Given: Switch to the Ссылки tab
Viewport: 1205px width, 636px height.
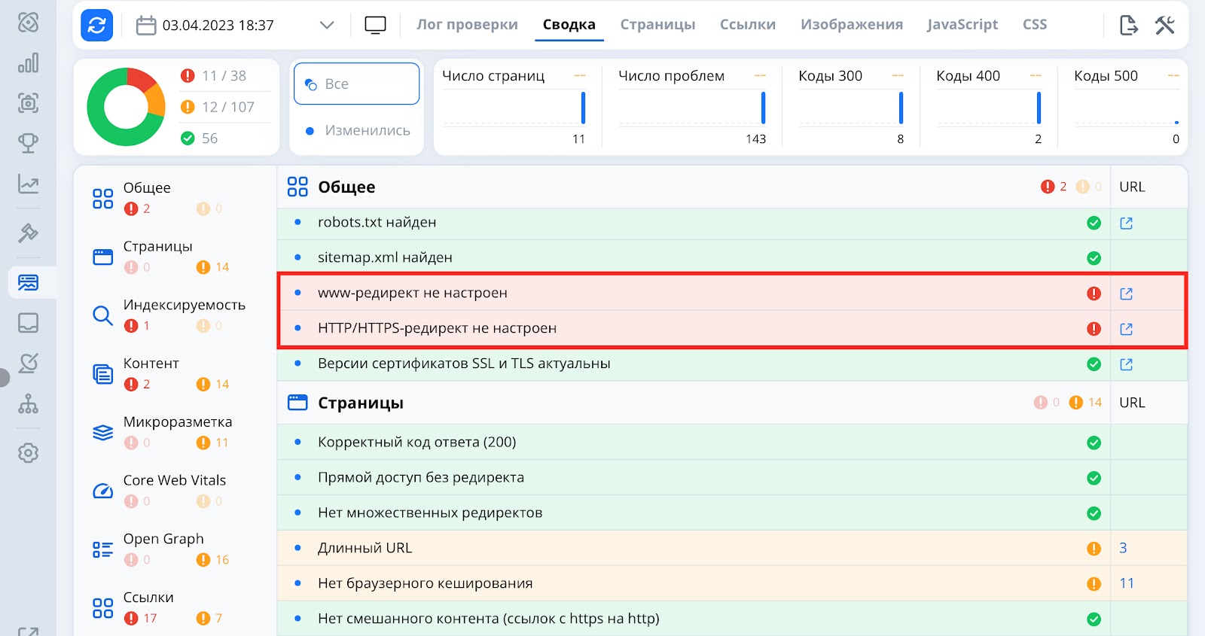Looking at the screenshot, I should tap(747, 24).
